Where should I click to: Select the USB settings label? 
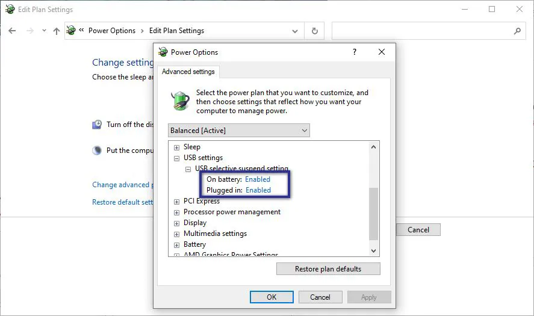coord(203,158)
